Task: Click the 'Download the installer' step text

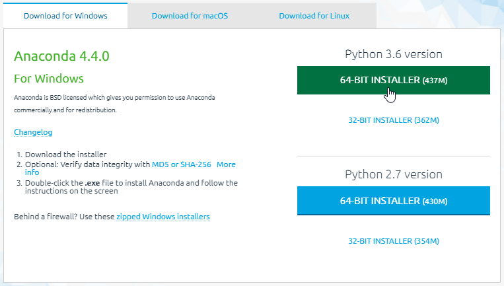Action: pos(65,155)
